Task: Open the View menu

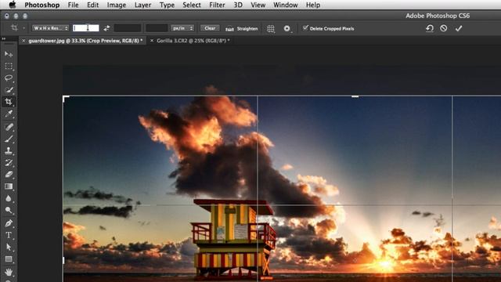Action: pos(258,5)
